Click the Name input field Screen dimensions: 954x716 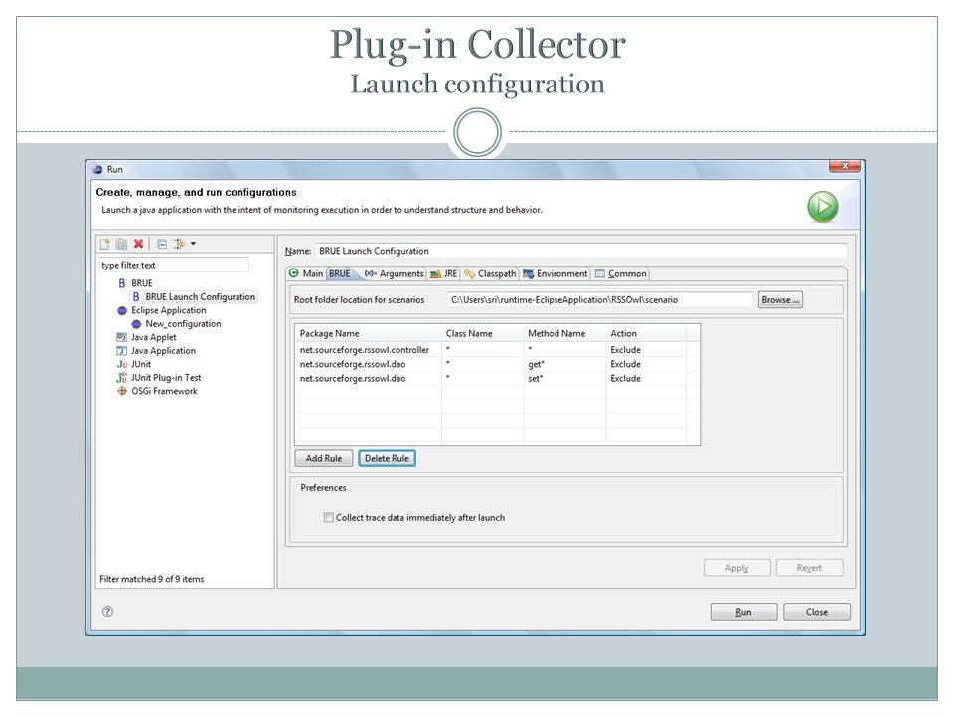581,251
